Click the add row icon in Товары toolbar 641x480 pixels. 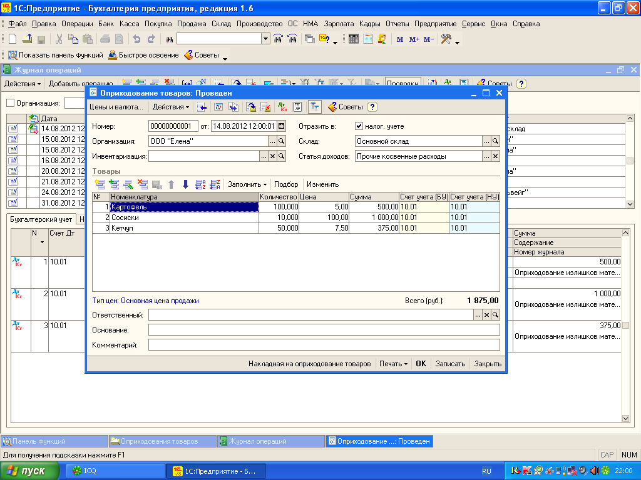click(100, 184)
